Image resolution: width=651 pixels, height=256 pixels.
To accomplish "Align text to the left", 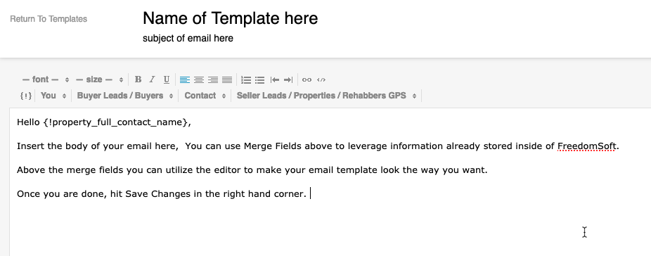I will 185,79.
